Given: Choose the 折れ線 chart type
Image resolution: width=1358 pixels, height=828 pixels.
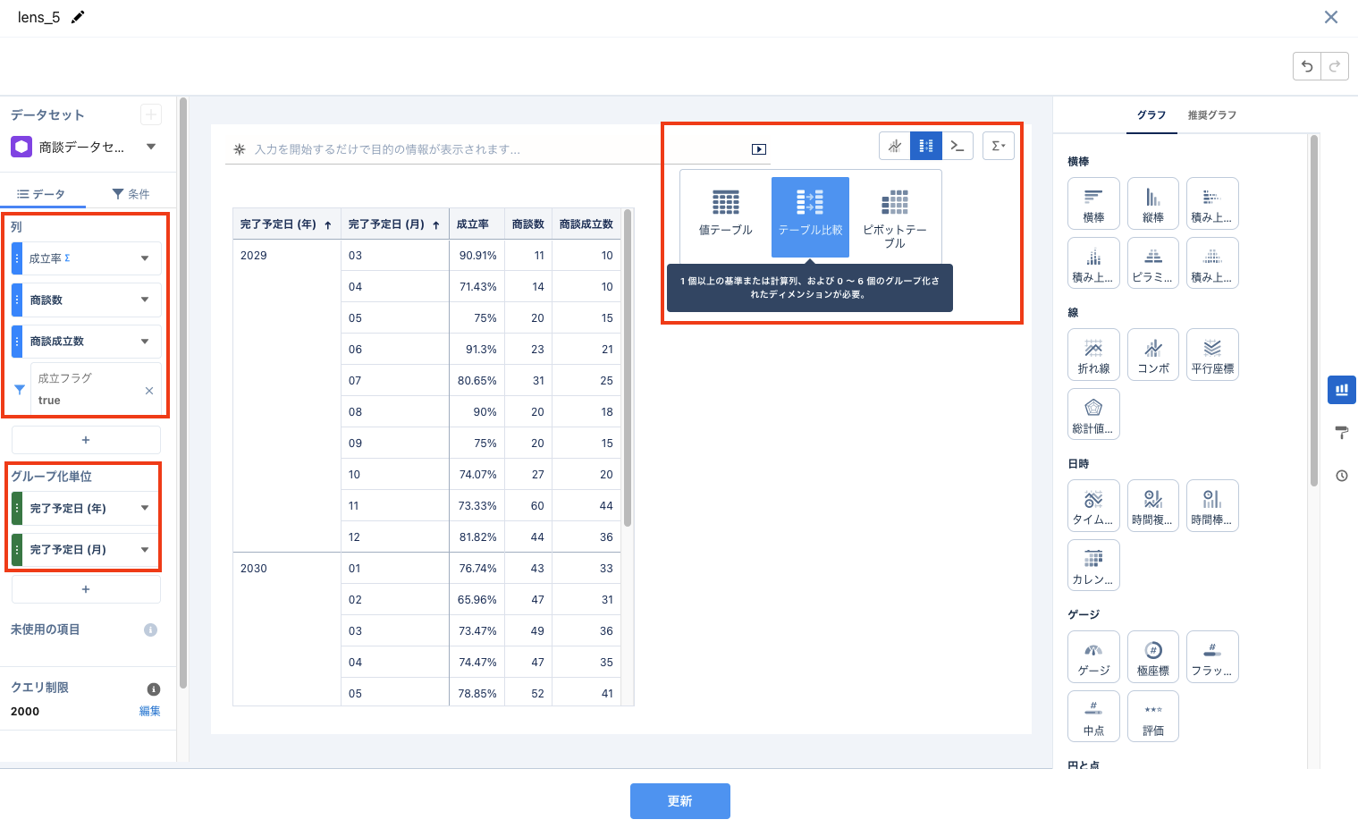Looking at the screenshot, I should pyautogui.click(x=1093, y=355).
